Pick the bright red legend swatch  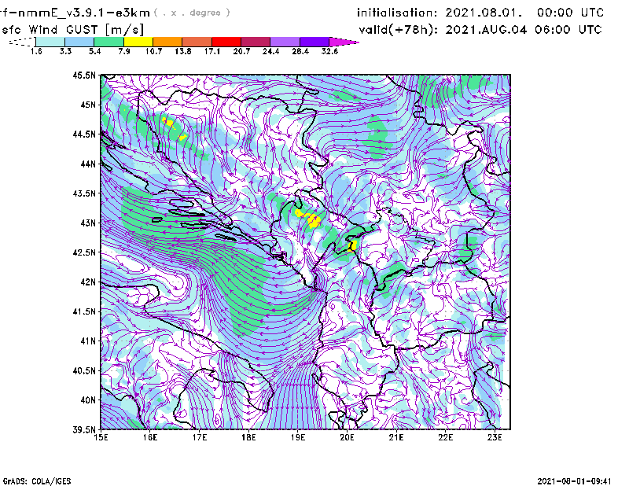226,42
